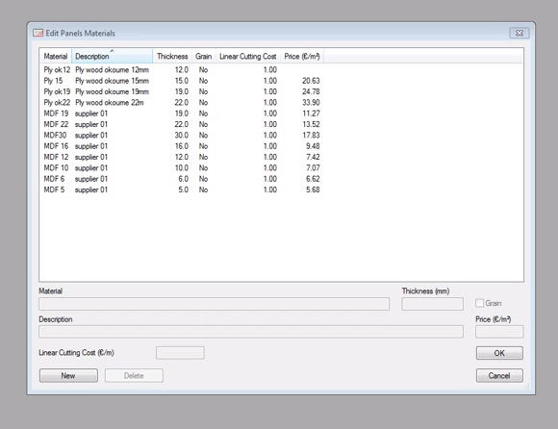Confirm changes with the OK button
The image size is (558, 429).
[499, 353]
